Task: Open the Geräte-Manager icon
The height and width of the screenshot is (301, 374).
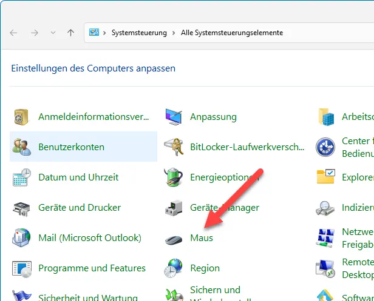Action: tap(174, 208)
